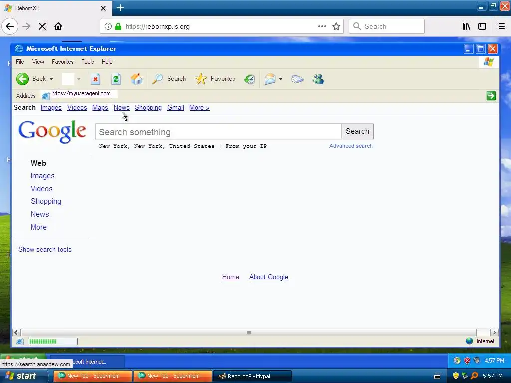
Task: Open the News link in top navigation
Action: [122, 108]
